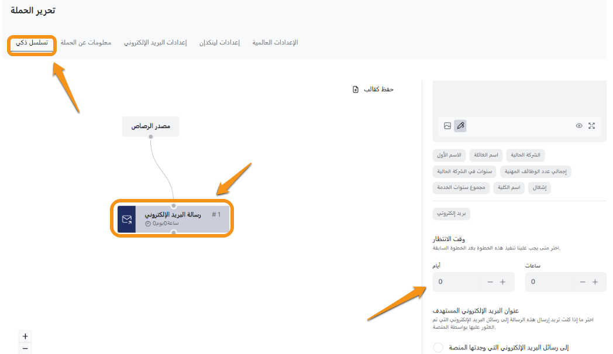Click the save-as-template file icon

pos(356,89)
